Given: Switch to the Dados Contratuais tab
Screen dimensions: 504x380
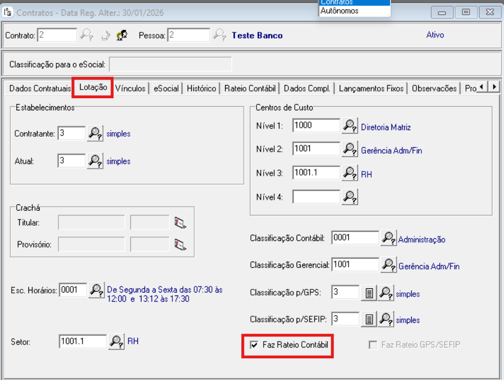Looking at the screenshot, I should [x=40, y=88].
